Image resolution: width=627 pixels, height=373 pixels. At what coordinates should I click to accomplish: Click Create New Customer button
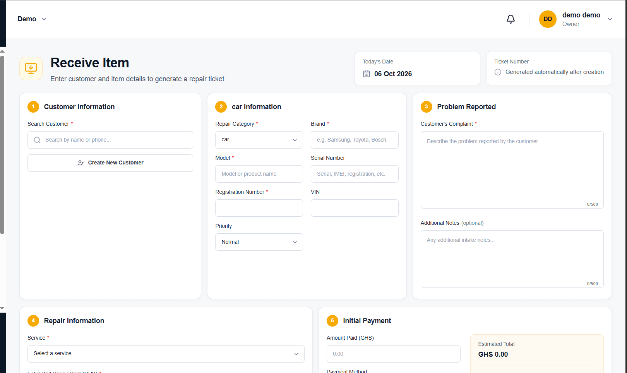[110, 163]
